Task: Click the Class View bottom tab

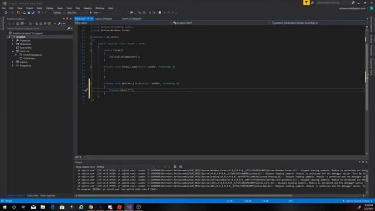Action: [x=33, y=196]
